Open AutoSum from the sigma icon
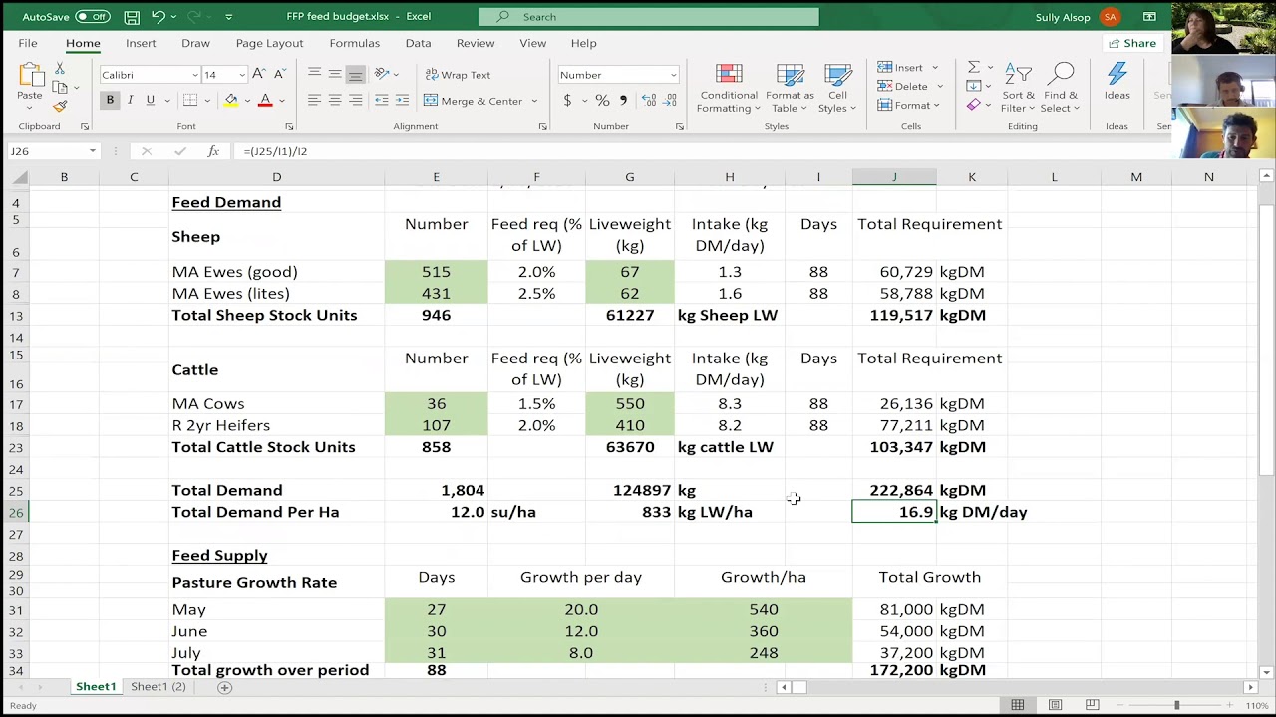 [x=974, y=67]
